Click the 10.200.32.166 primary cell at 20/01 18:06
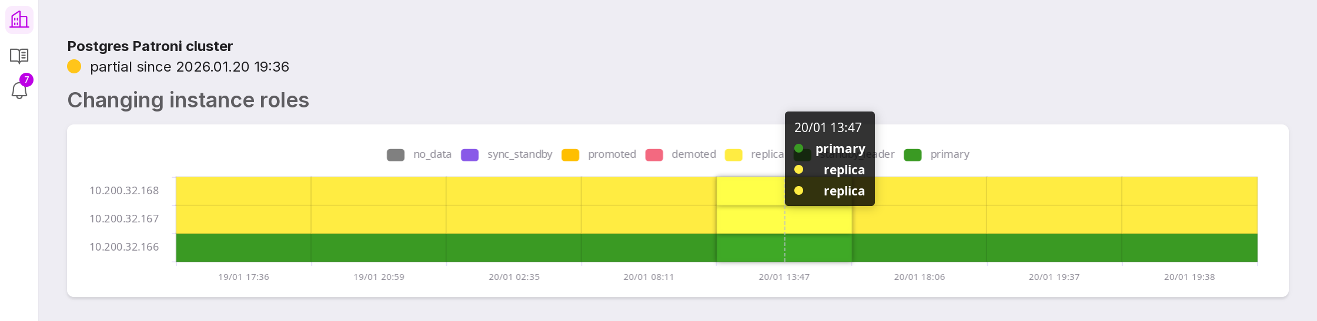 click(x=920, y=248)
